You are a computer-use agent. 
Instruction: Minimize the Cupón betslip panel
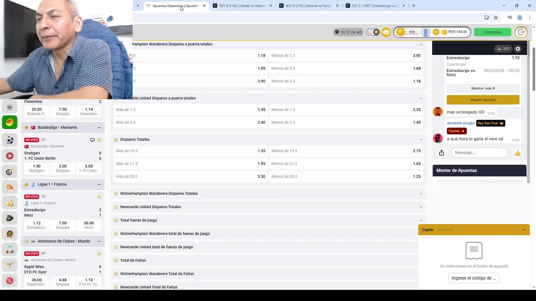pyautogui.click(x=523, y=230)
